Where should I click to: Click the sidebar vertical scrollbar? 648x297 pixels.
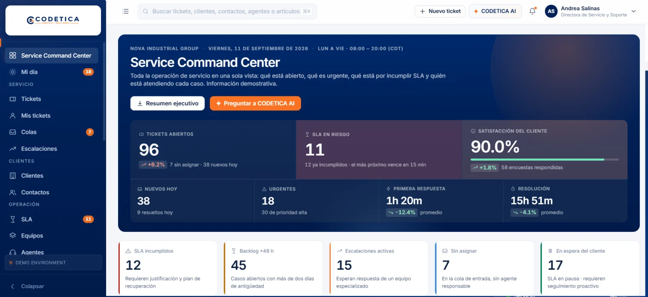click(x=104, y=92)
